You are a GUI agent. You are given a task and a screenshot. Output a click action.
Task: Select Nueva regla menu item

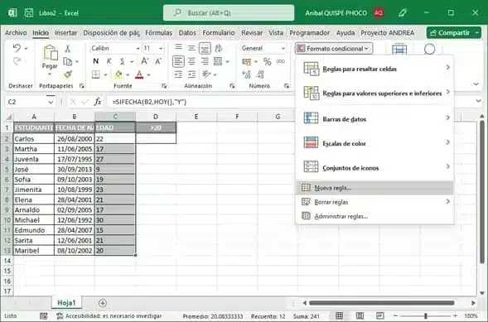374,188
